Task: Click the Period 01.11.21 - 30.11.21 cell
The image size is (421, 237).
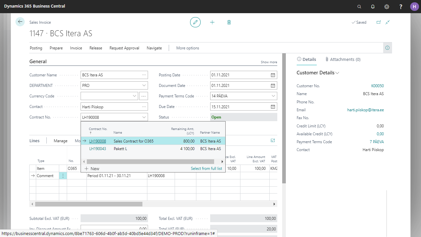Action: (117, 176)
